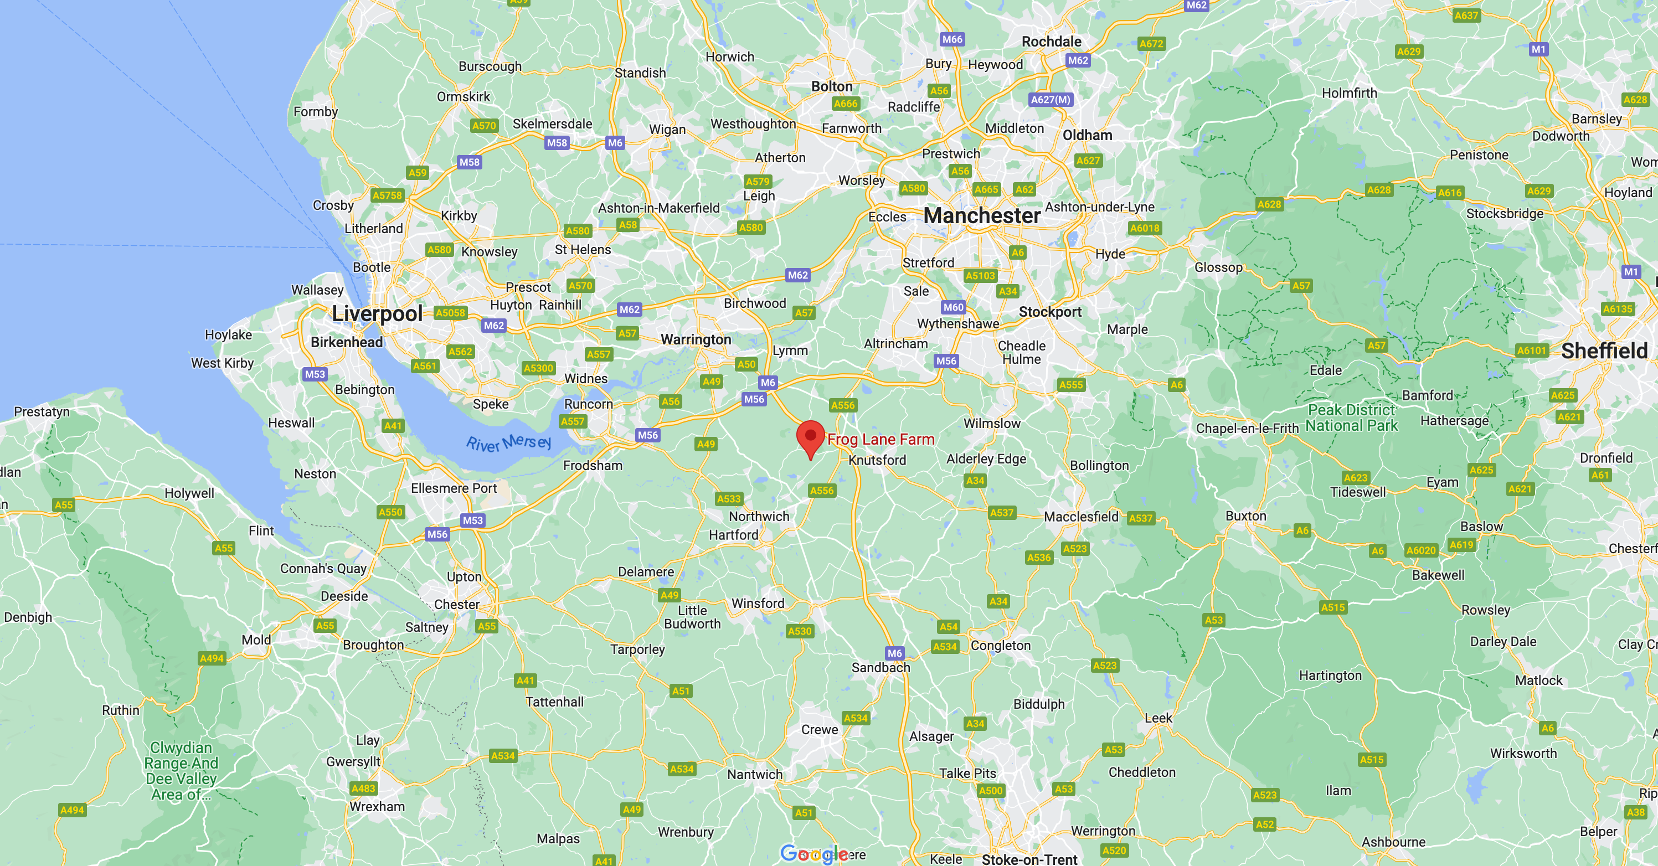Click the M66 road shield near Bury
1658x866 pixels.
[x=952, y=39]
